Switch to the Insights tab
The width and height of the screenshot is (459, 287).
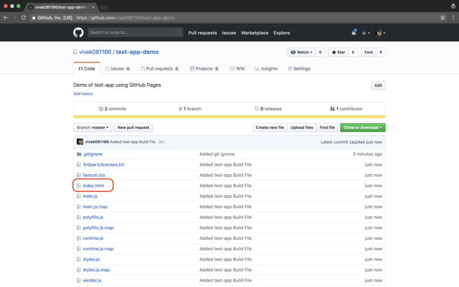(x=266, y=69)
